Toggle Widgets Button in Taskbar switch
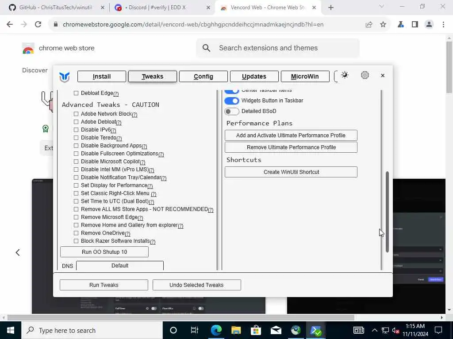 [232, 101]
